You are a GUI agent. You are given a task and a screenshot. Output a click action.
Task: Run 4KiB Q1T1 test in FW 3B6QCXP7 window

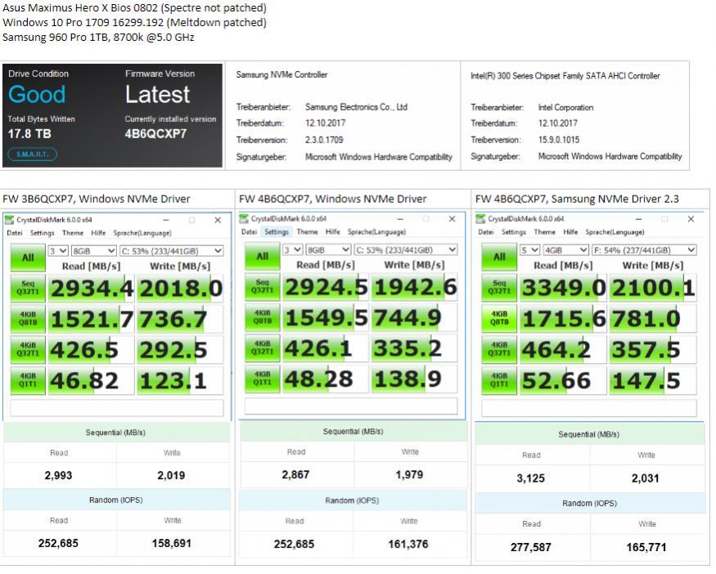coord(28,380)
